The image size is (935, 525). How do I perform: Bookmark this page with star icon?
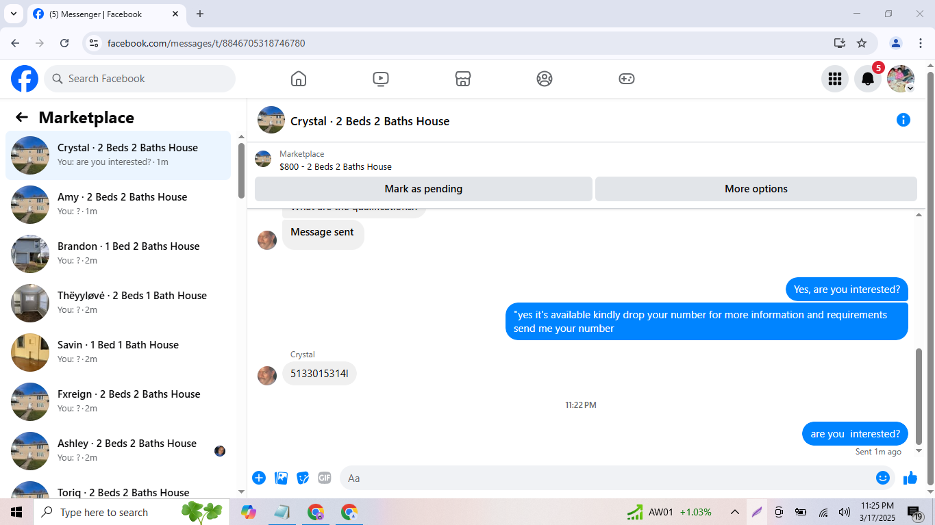point(862,43)
